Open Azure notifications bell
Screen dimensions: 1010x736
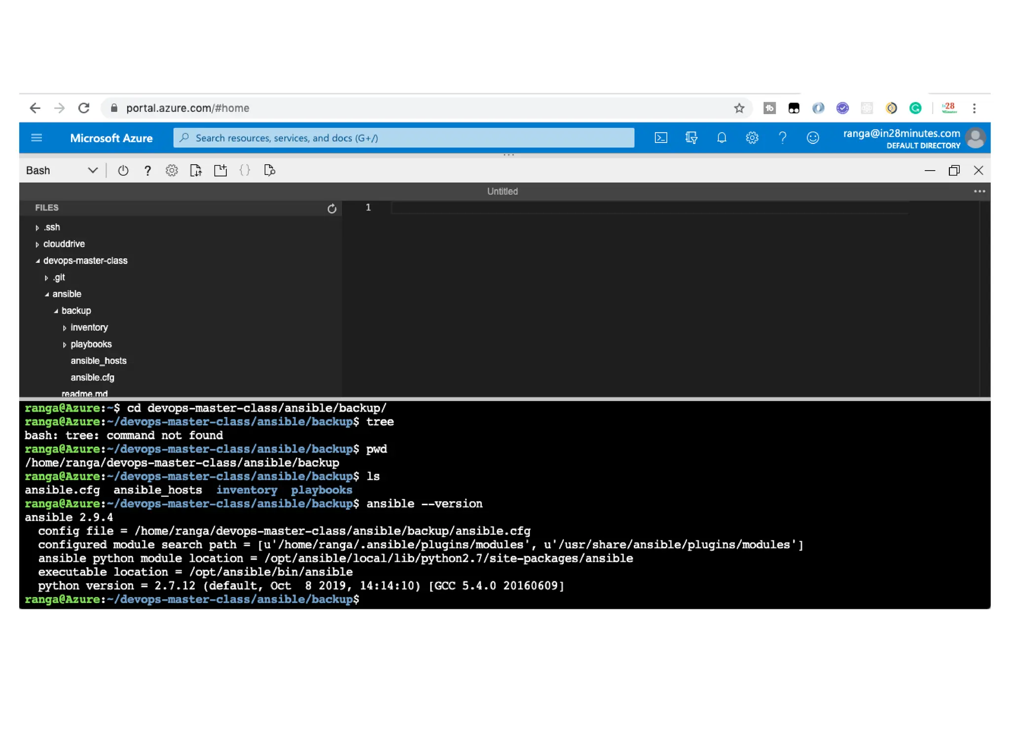pos(721,138)
